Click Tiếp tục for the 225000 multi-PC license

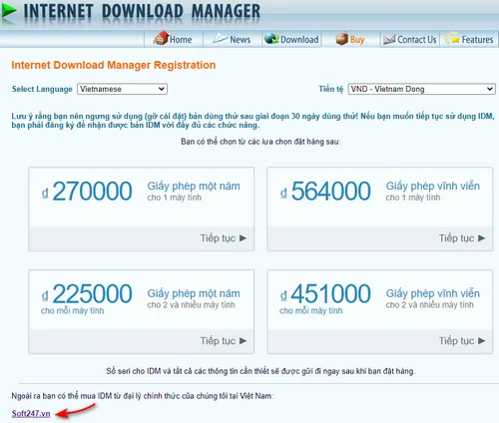pos(224,341)
